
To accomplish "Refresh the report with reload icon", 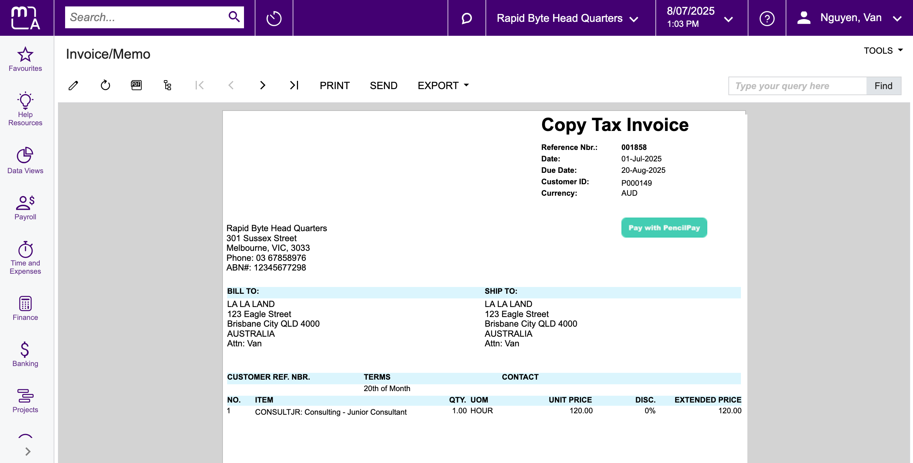I will point(105,85).
